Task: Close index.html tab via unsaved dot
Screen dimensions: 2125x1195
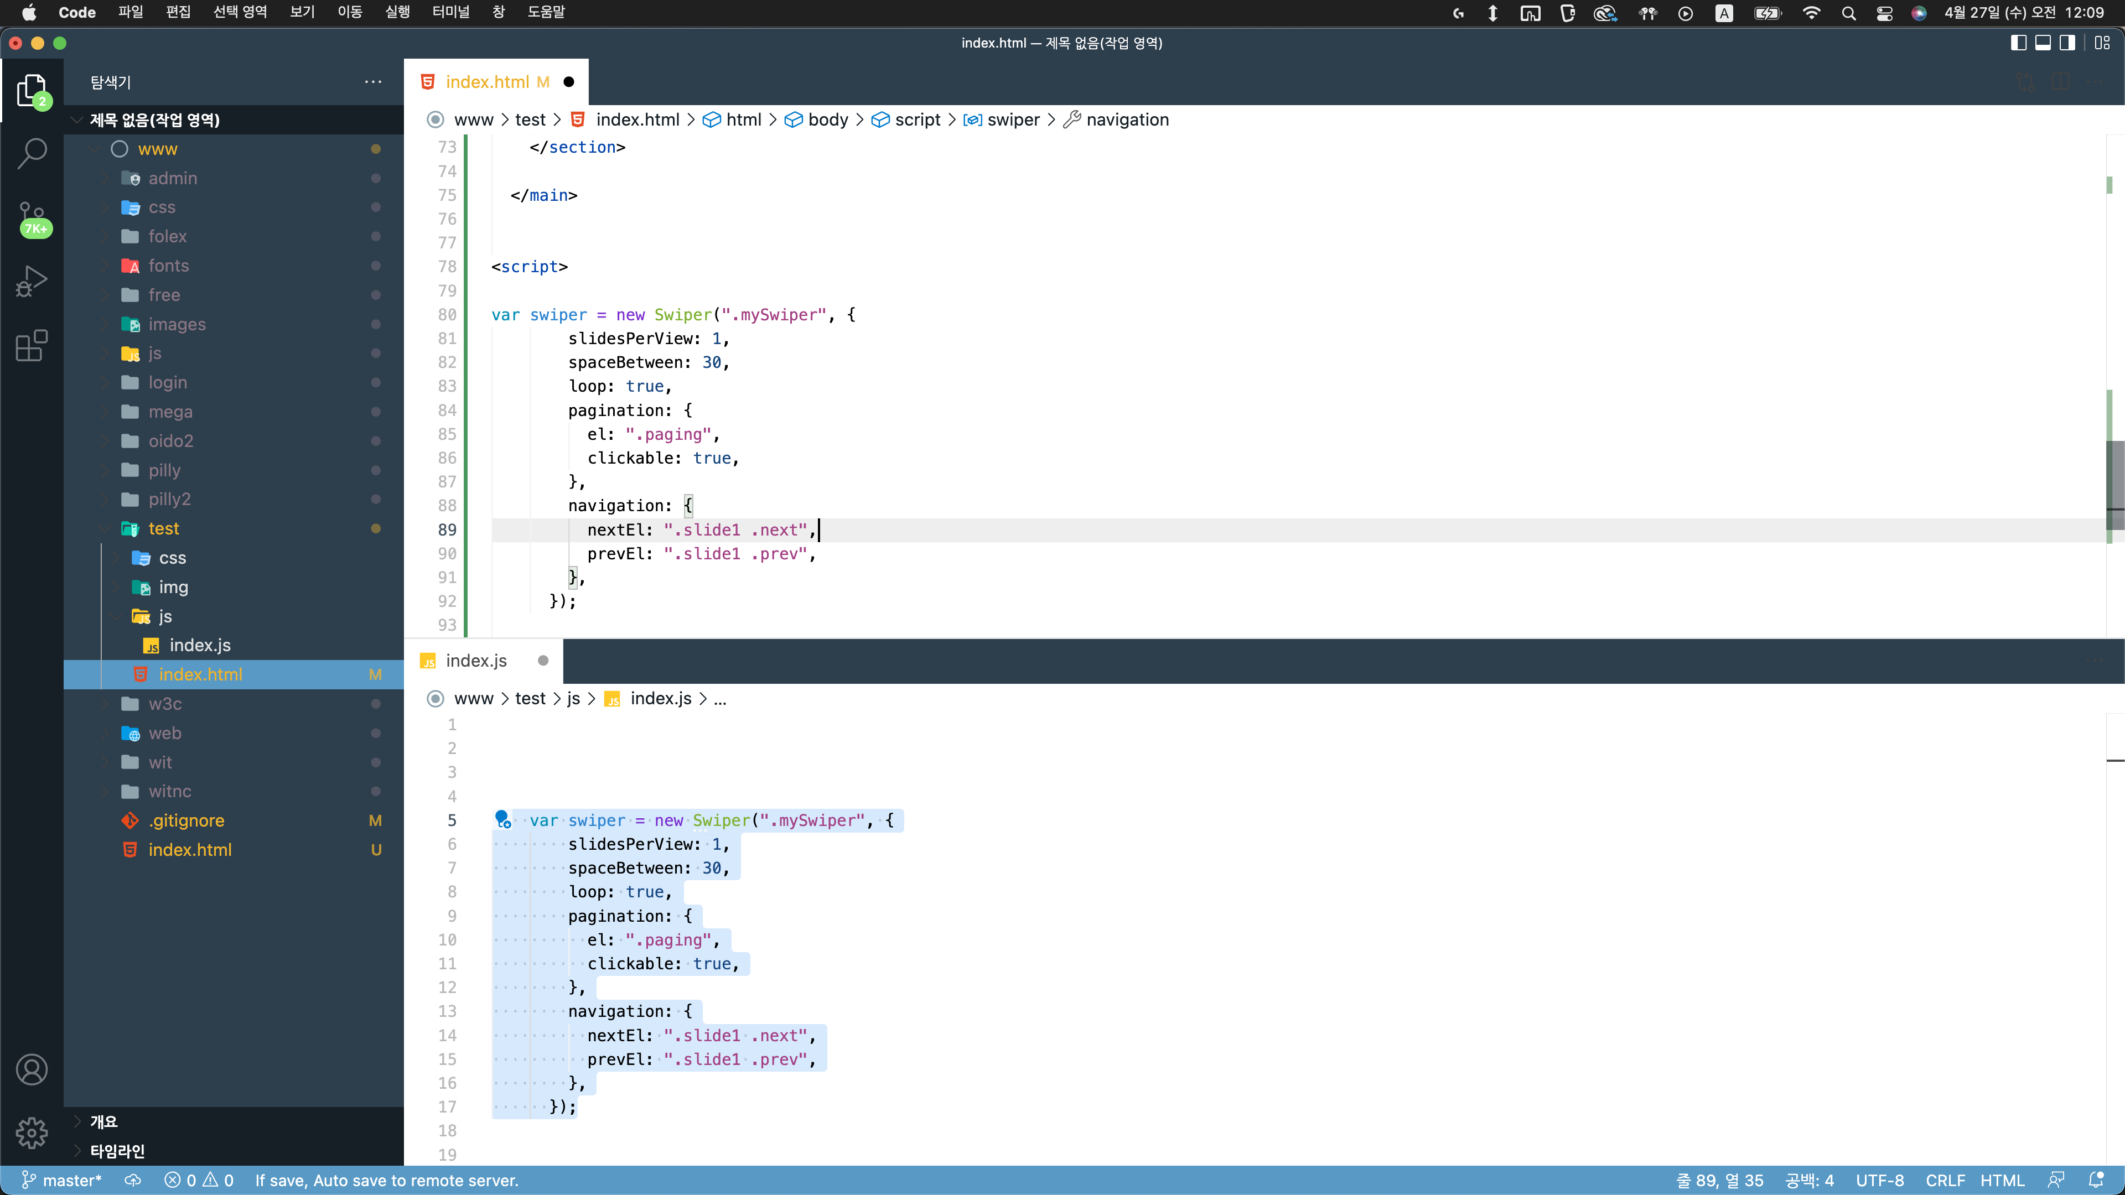Action: pyautogui.click(x=568, y=82)
